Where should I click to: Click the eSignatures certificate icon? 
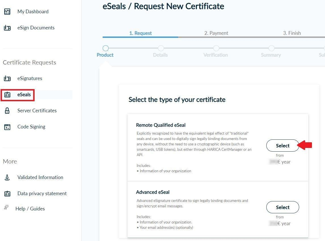7,78
